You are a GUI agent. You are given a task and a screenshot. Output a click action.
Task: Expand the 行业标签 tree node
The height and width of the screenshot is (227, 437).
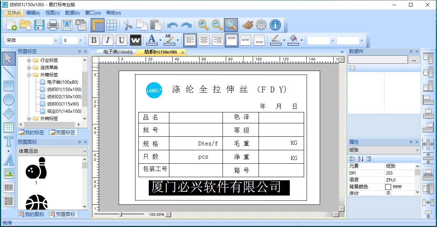[29, 60]
